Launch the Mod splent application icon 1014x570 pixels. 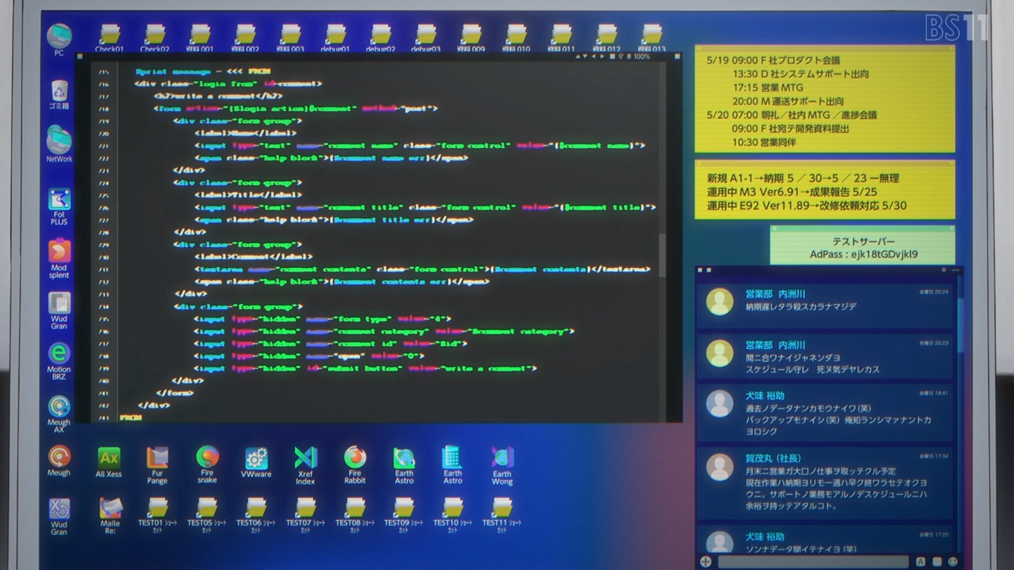pos(59,259)
